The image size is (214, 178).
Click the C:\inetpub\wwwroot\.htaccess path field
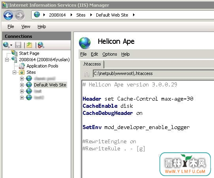[154, 74]
